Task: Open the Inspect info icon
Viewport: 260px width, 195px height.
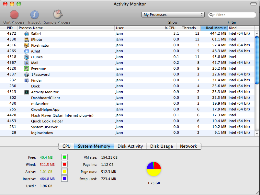Action: click(35, 15)
